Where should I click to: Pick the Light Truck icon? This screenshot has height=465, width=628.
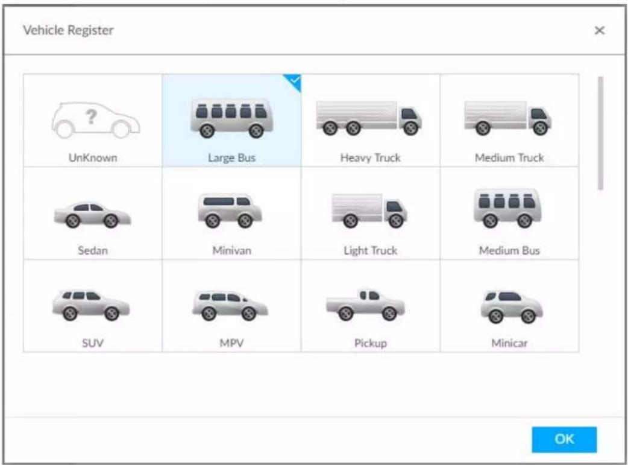(x=369, y=211)
